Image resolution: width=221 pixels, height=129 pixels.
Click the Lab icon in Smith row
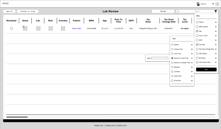tap(38, 29)
